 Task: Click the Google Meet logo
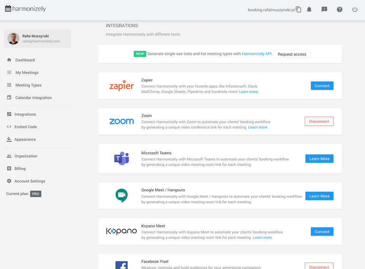click(x=121, y=195)
